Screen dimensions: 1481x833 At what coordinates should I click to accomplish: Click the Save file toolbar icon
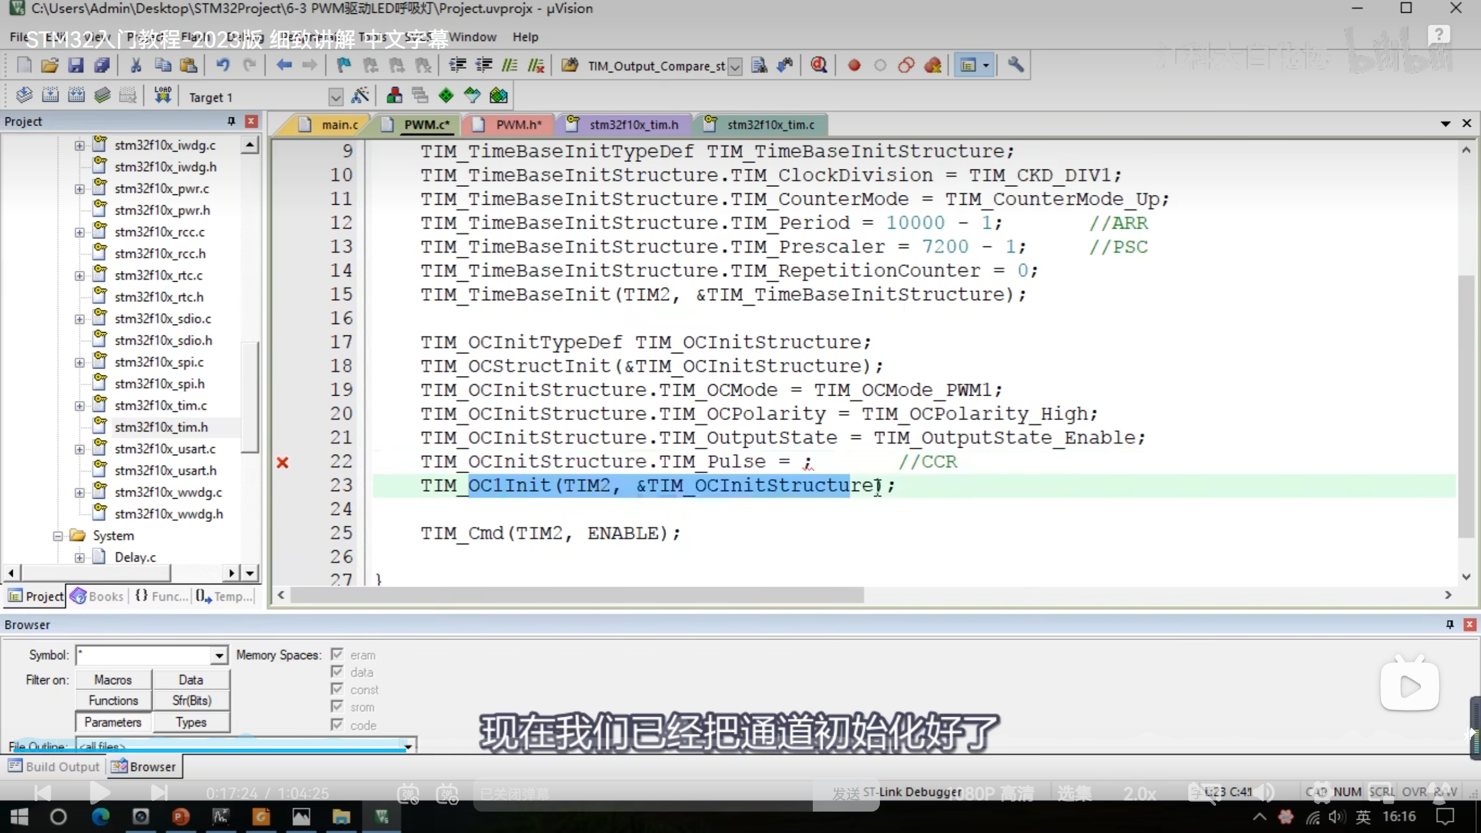[76, 65]
